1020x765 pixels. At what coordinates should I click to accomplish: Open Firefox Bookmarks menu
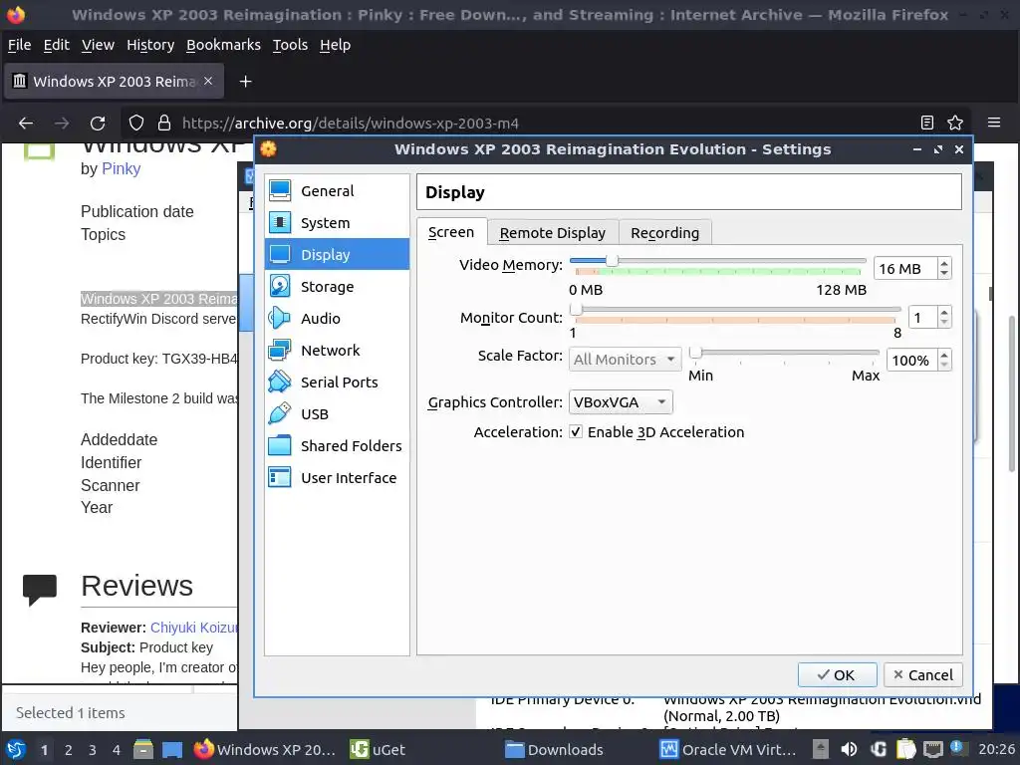point(223,45)
